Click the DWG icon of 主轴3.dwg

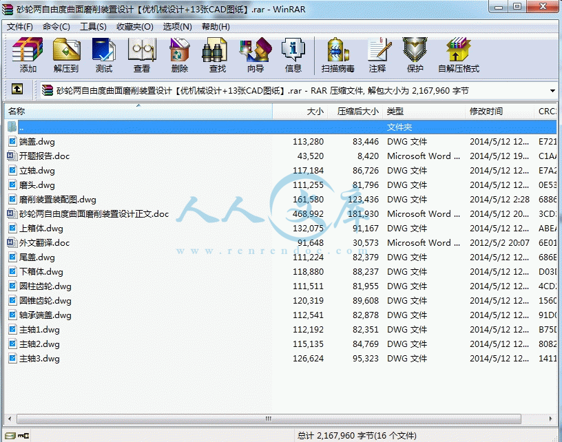click(x=12, y=358)
